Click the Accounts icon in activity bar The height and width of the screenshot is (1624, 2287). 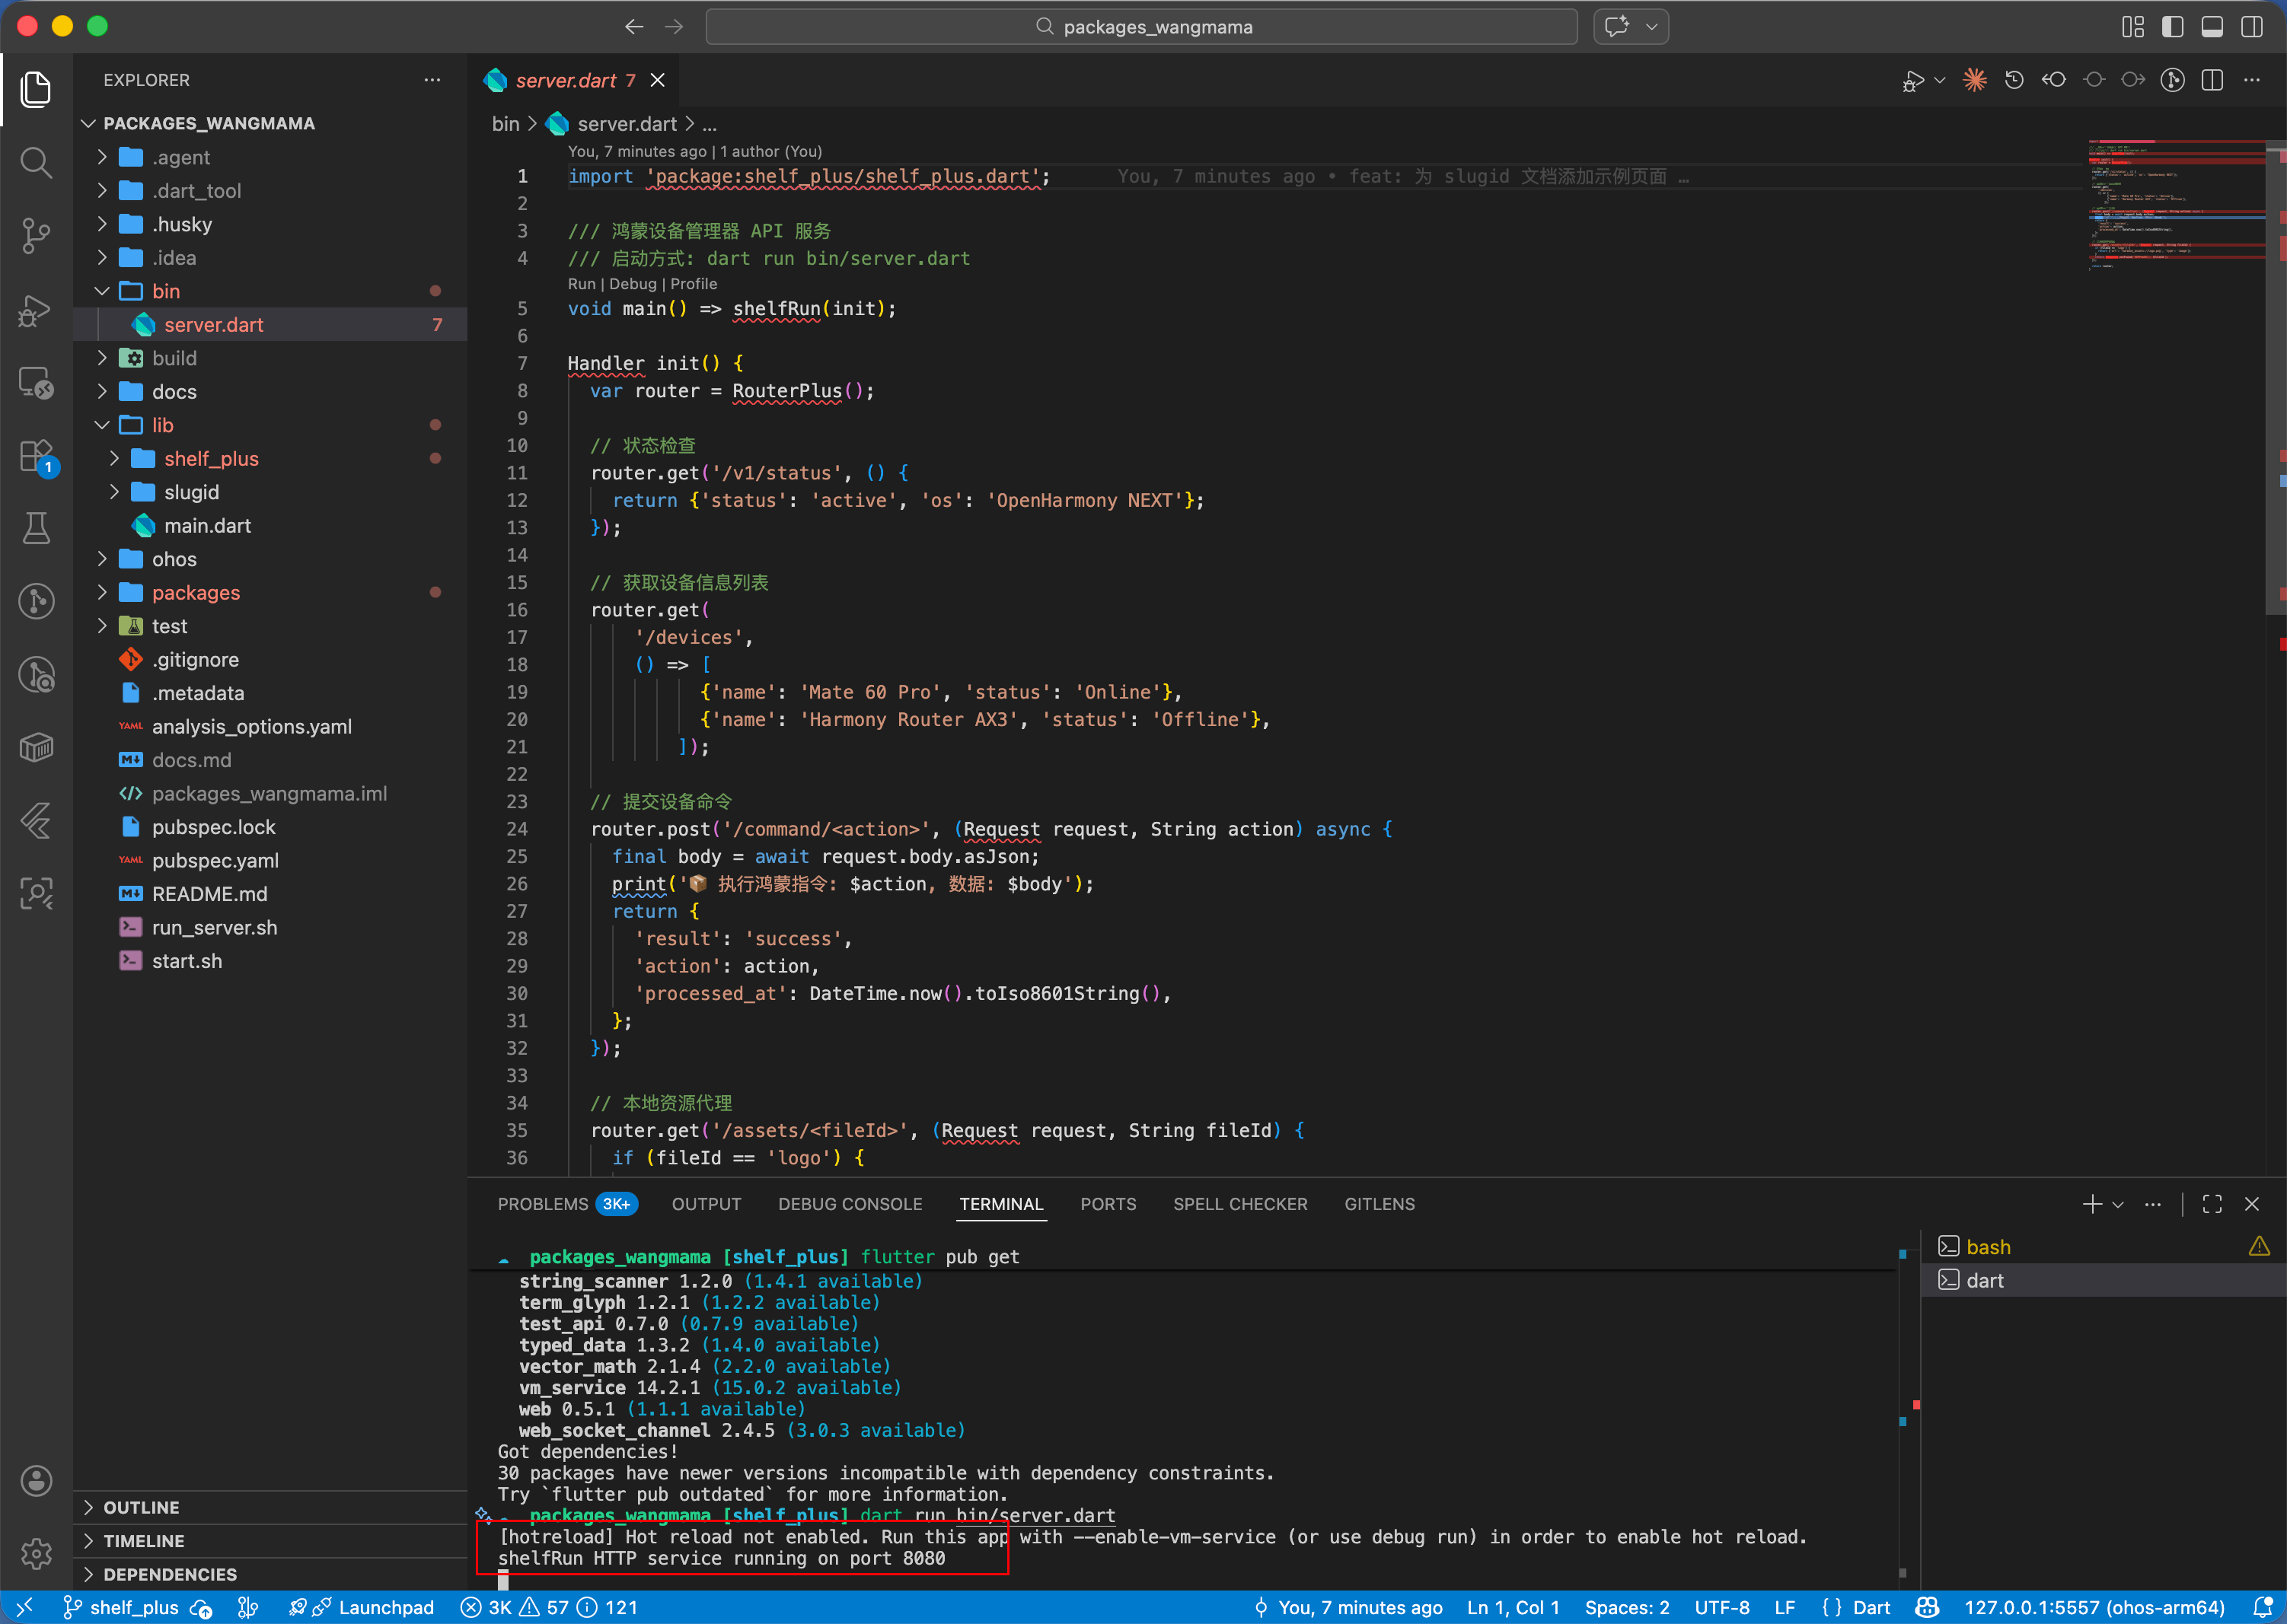pyautogui.click(x=36, y=1481)
